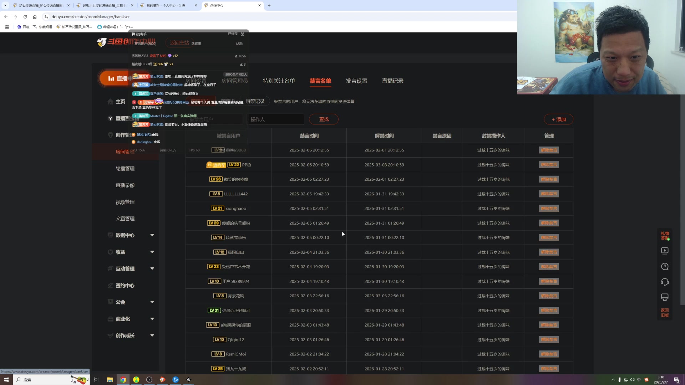The width and height of the screenshot is (685, 385).
Task: Open the 禁言名单 tab
Action: 320,81
